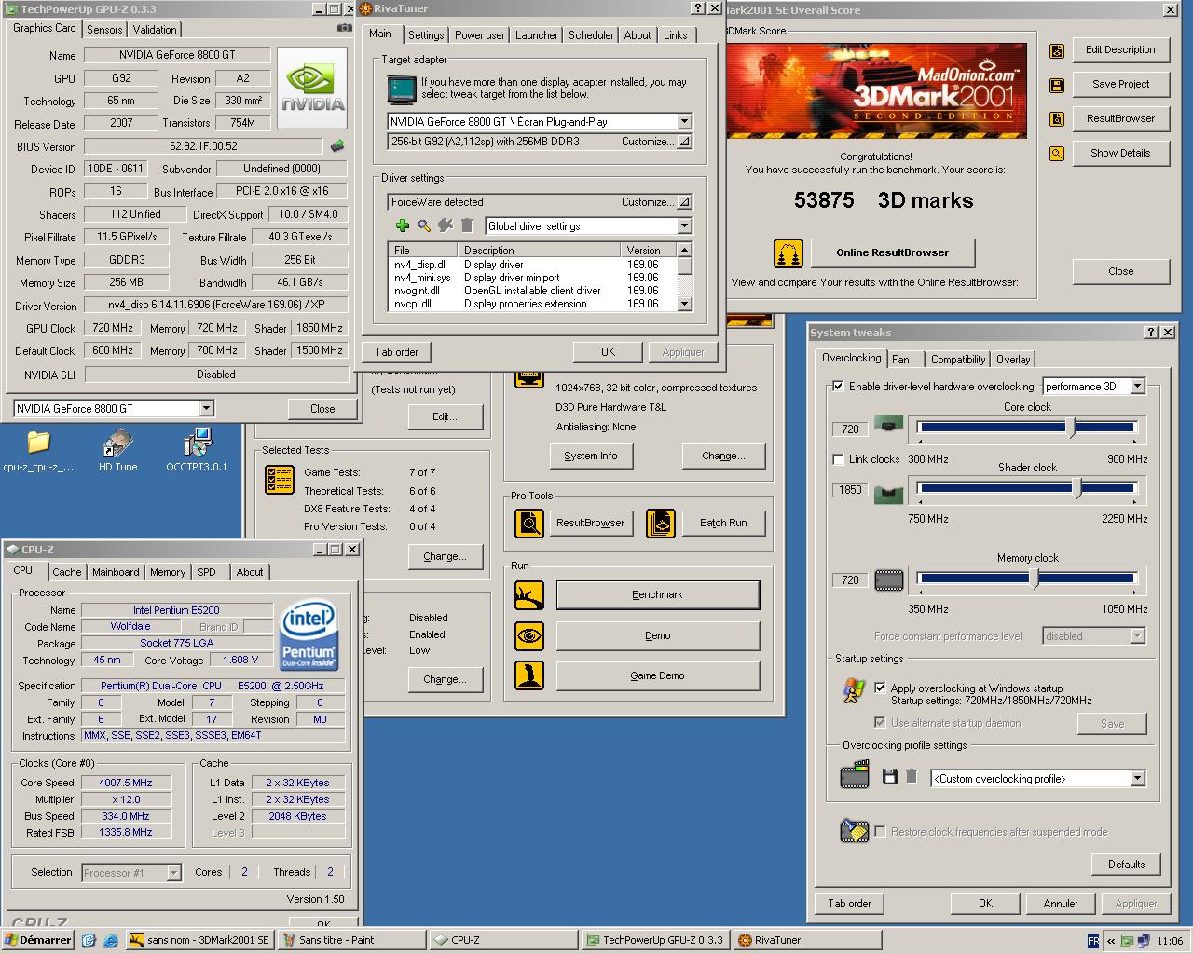The image size is (1193, 954).
Task: Open the OCCTPT3.0.1 desktop icon
Action: coord(197,451)
